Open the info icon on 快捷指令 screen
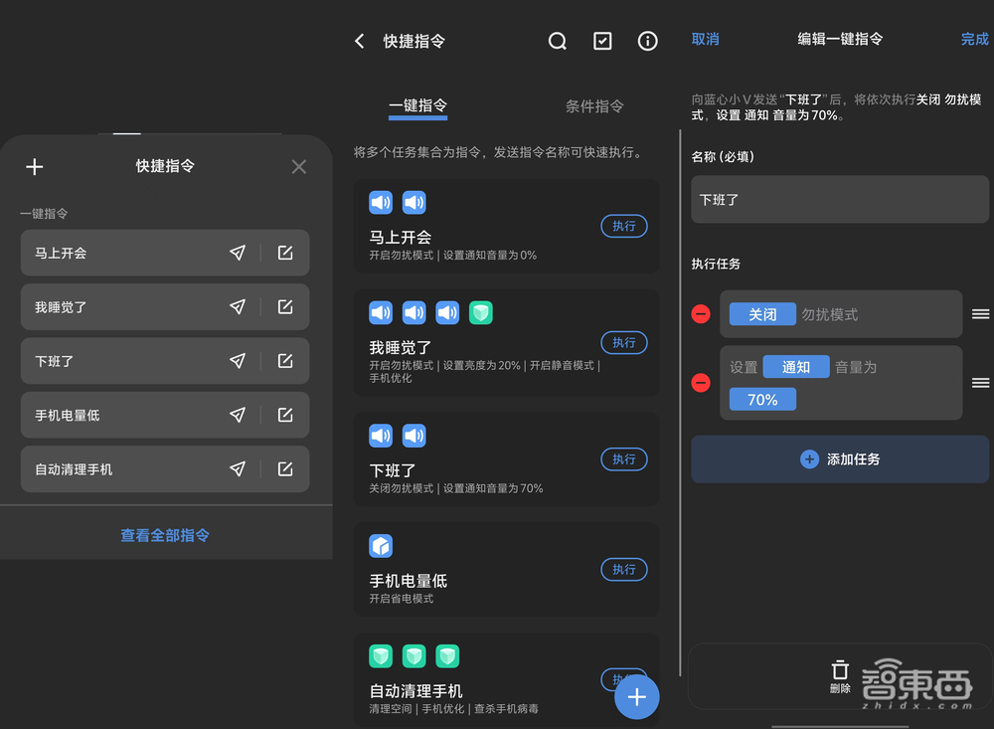 [647, 41]
